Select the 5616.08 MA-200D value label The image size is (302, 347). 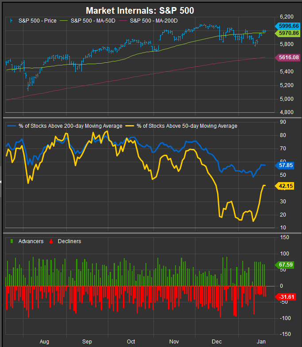[x=287, y=57]
